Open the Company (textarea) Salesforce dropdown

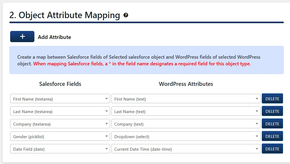pyautogui.click(x=60, y=124)
